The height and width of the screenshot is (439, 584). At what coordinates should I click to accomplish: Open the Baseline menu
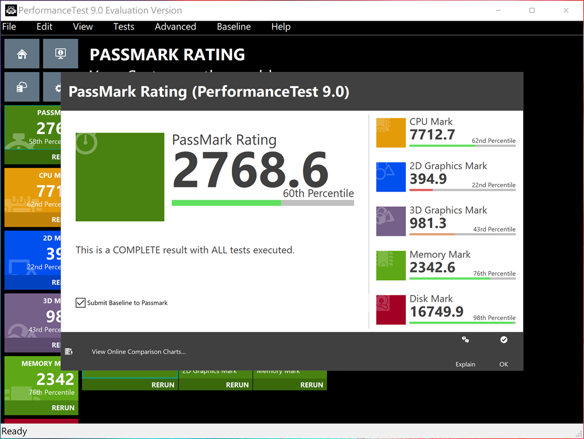pyautogui.click(x=234, y=27)
